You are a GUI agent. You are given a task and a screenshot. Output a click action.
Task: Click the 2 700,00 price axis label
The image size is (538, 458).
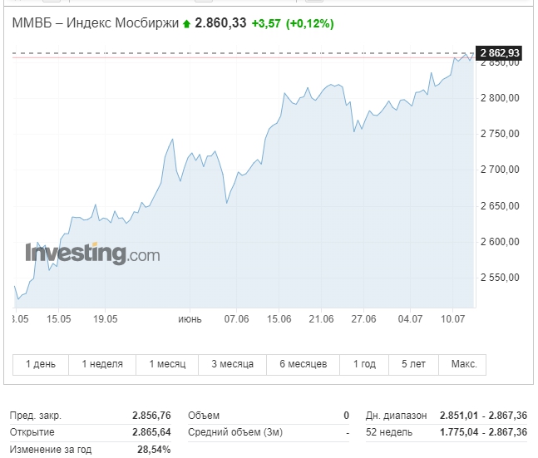tap(500, 170)
